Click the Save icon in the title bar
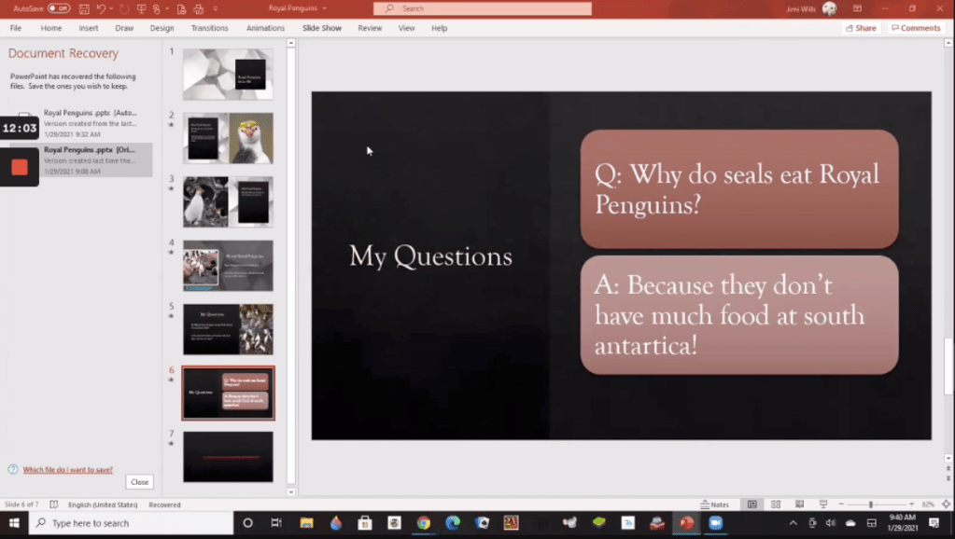955x539 pixels. (x=84, y=8)
